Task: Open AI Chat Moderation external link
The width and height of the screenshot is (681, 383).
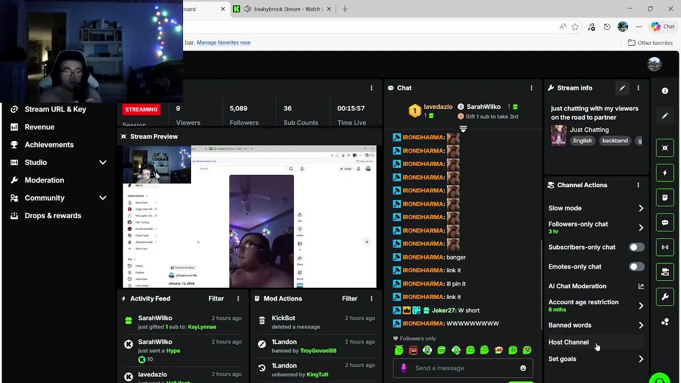Action: pos(641,286)
